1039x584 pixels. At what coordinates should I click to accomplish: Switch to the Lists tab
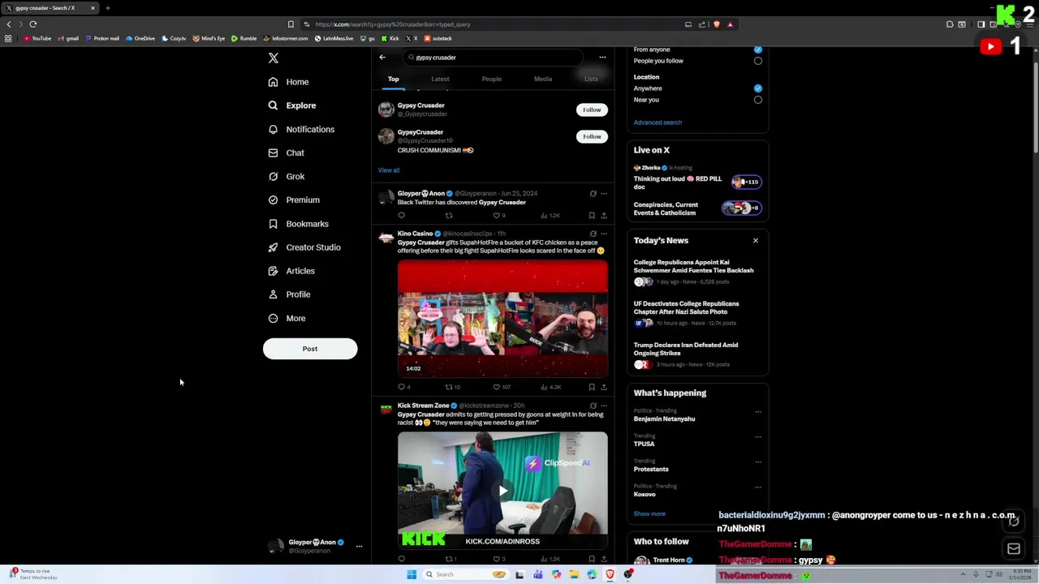[591, 79]
